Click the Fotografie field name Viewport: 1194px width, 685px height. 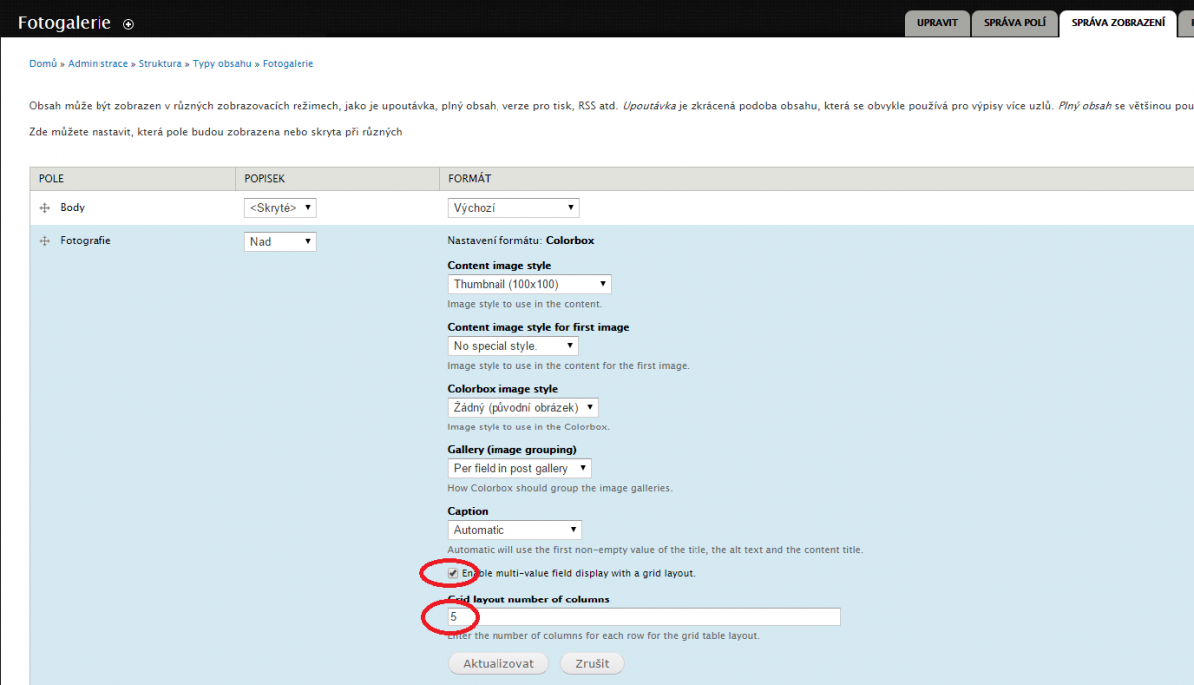coord(86,240)
